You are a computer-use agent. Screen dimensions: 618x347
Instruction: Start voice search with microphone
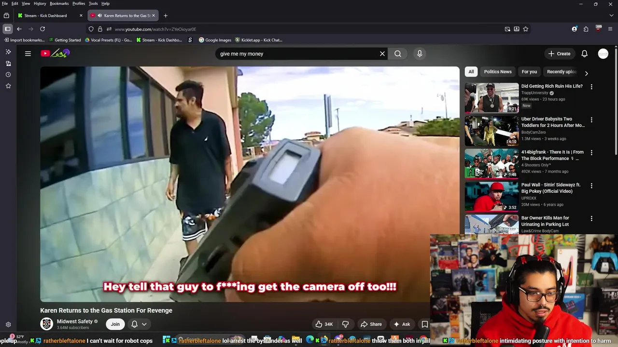[420, 53]
